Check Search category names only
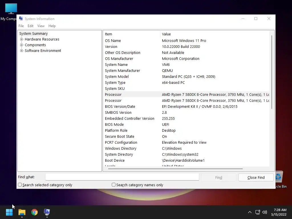The image size is (292, 219). tap(113, 185)
